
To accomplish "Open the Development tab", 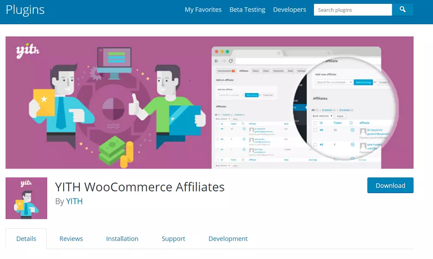I will (228, 239).
